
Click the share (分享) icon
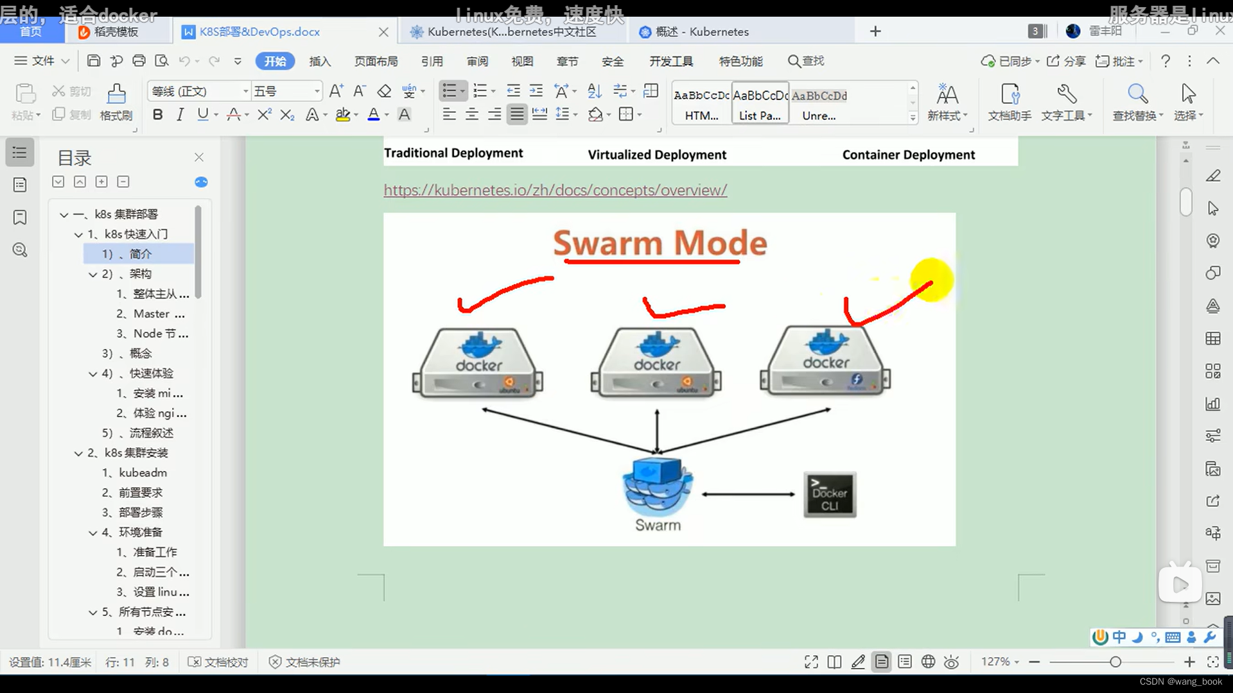1065,61
